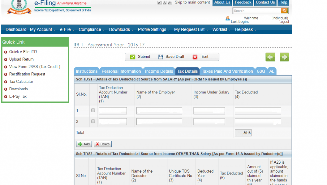This screenshot has height=185, width=327.
Task: Click the TAN input field in row 1
Action: (112, 110)
